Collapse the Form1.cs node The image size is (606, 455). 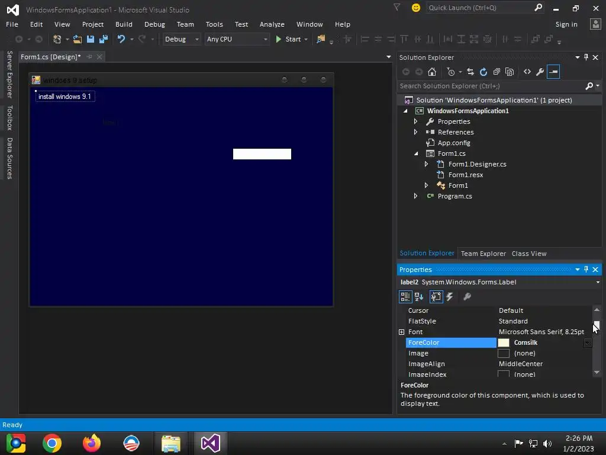416,153
